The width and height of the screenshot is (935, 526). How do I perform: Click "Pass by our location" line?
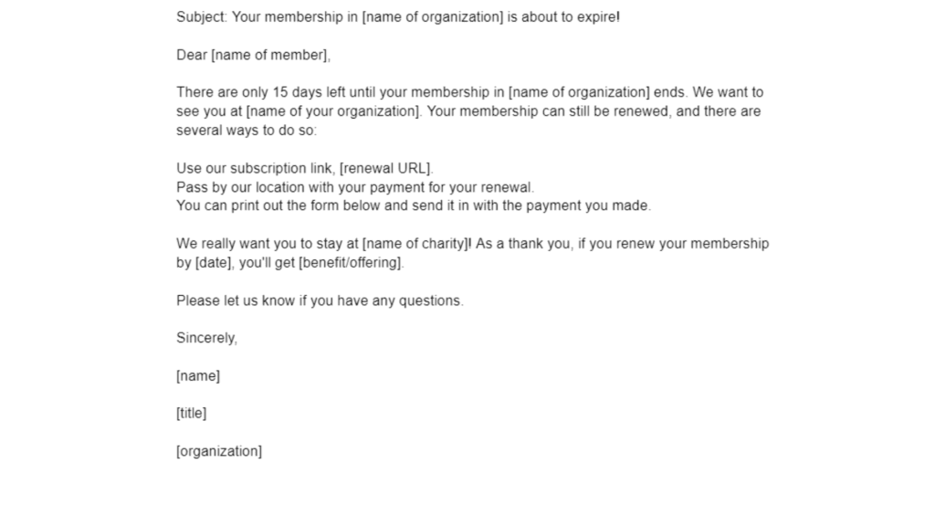click(x=355, y=187)
